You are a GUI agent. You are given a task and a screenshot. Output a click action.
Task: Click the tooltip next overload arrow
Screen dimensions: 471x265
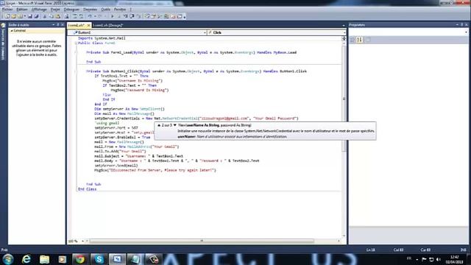point(175,125)
